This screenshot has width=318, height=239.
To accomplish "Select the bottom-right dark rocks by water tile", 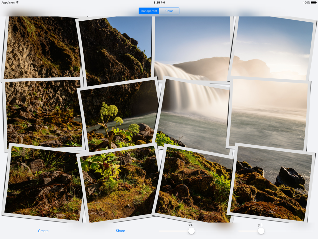I will [x=272, y=183].
